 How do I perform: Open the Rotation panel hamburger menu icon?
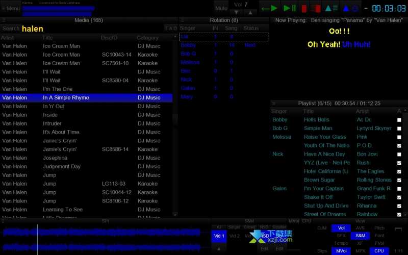(182, 20)
